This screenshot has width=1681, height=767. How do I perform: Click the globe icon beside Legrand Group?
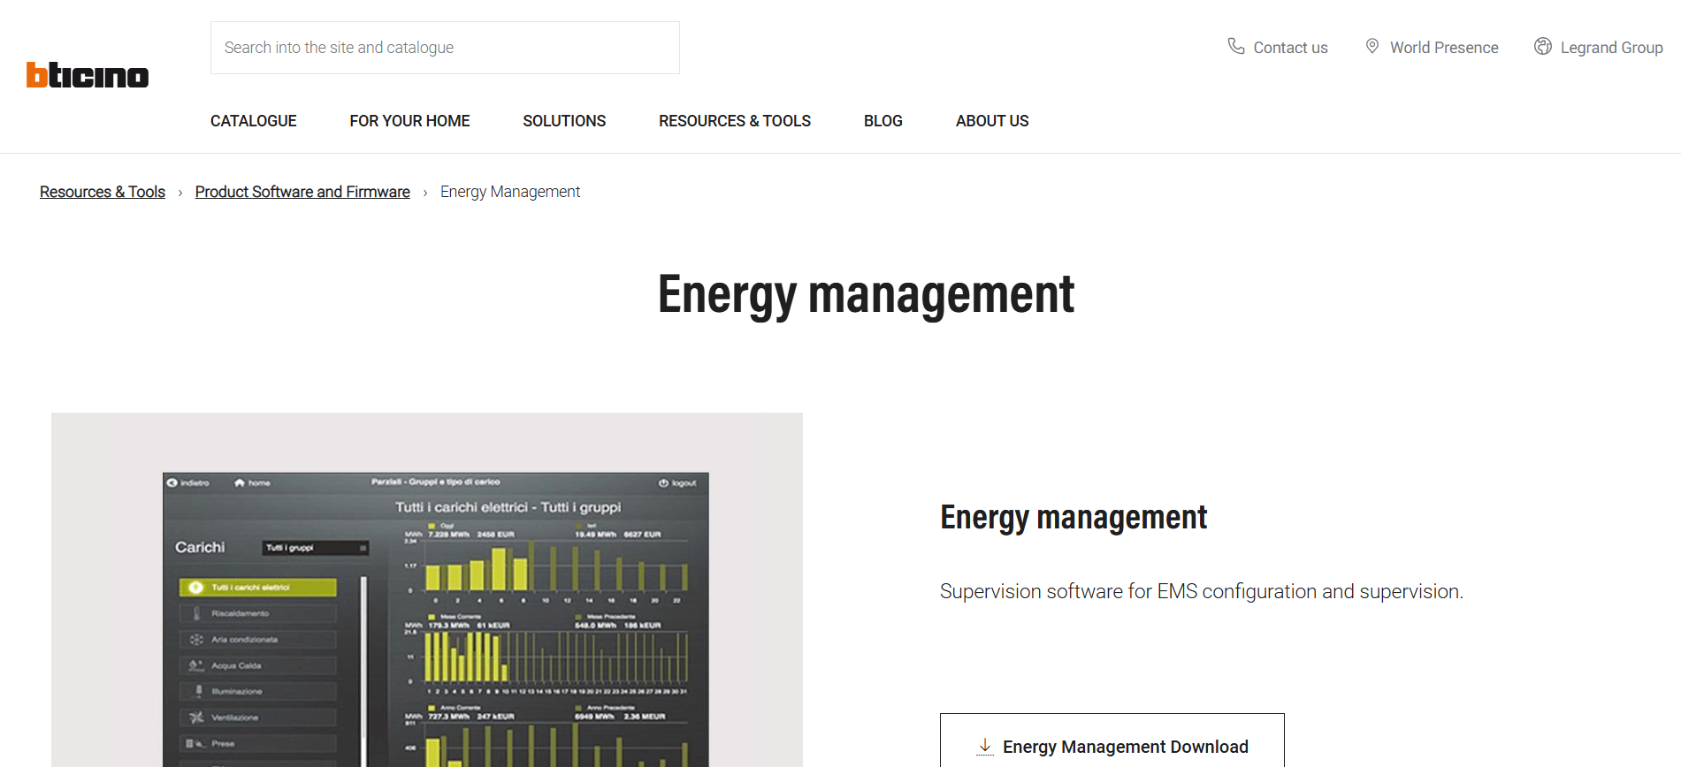[x=1542, y=46]
